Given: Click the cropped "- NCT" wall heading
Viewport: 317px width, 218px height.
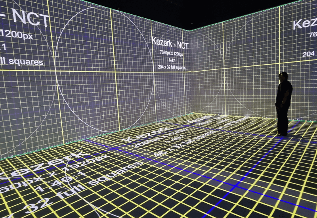Looking at the screenshot, I should point(24,17).
